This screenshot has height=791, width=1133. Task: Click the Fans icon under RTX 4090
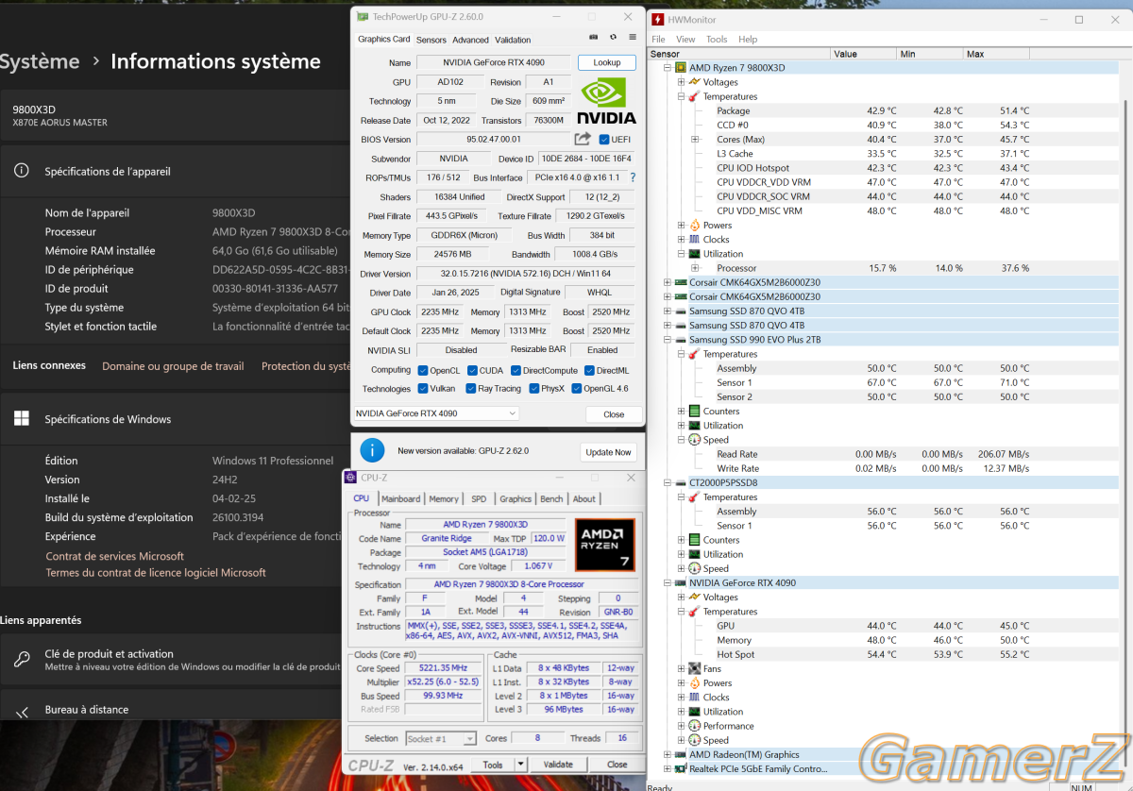(x=694, y=668)
